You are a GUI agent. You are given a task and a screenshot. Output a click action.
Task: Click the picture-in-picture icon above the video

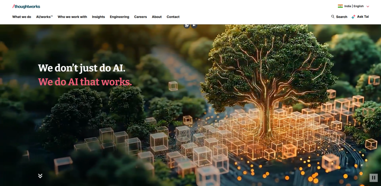coord(187,26)
